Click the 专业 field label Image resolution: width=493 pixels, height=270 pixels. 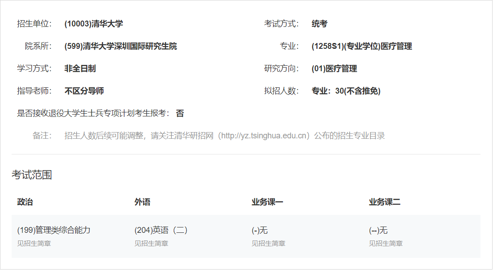(289, 46)
